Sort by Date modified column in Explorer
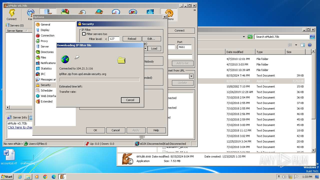The height and width of the screenshot is (180, 320). point(240,52)
